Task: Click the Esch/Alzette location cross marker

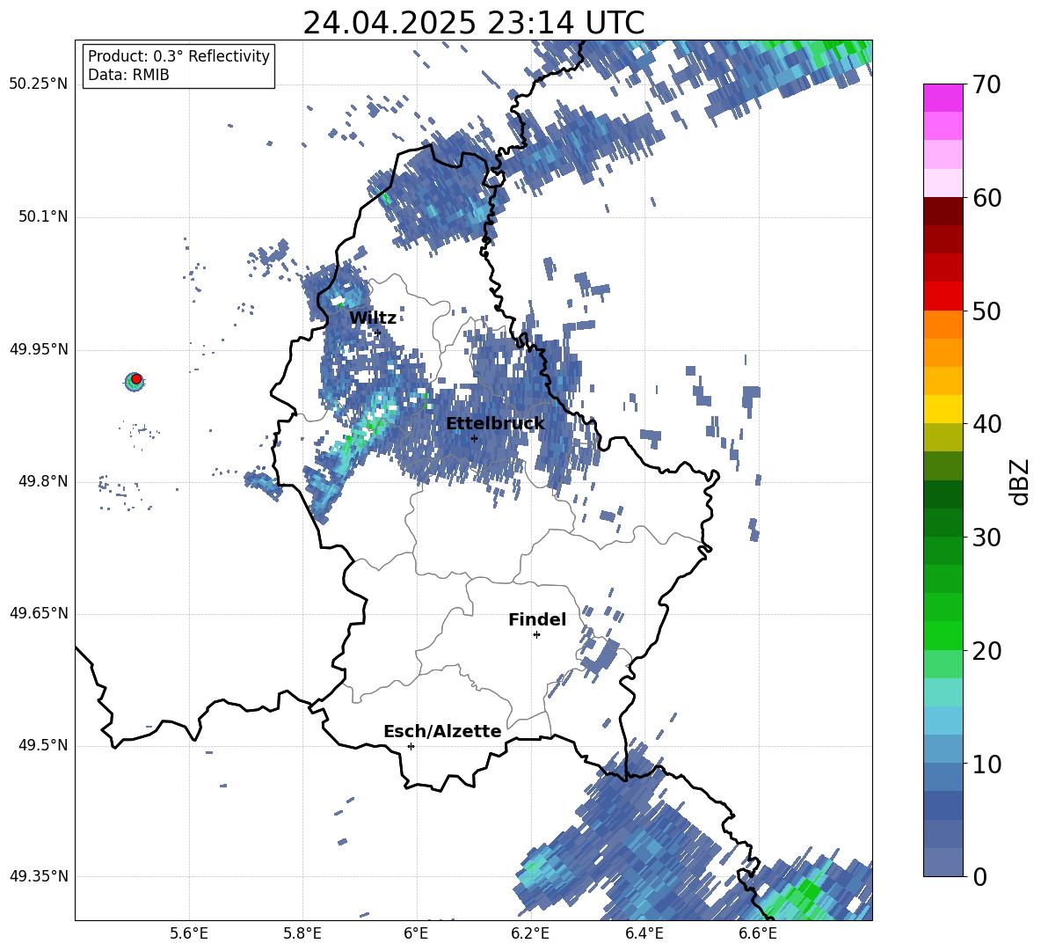Action: 411,746
